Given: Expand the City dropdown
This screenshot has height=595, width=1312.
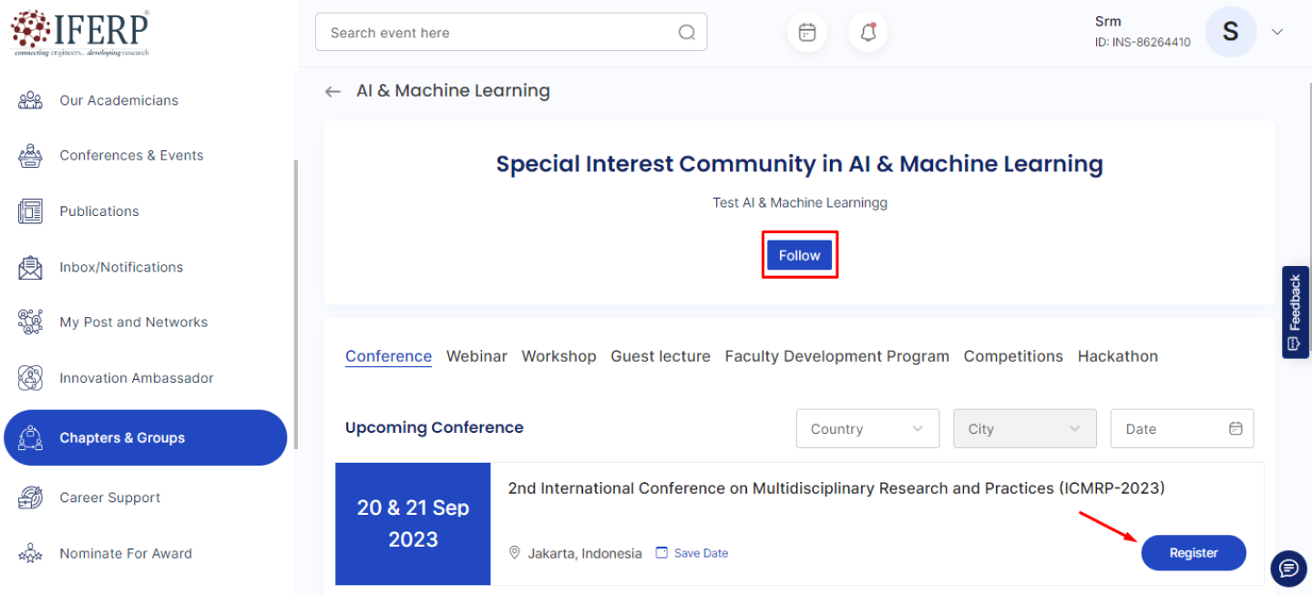Looking at the screenshot, I should [1023, 429].
